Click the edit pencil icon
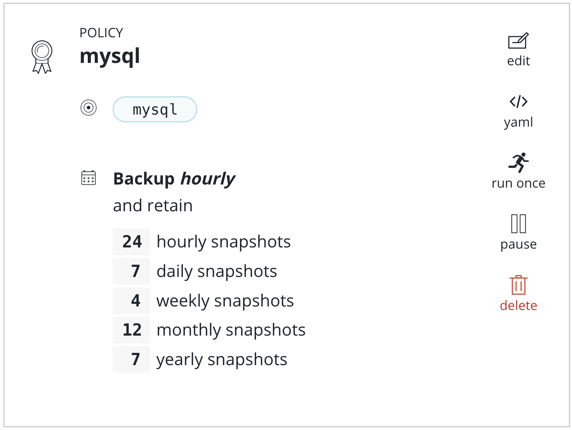The width and height of the screenshot is (572, 430). (518, 41)
